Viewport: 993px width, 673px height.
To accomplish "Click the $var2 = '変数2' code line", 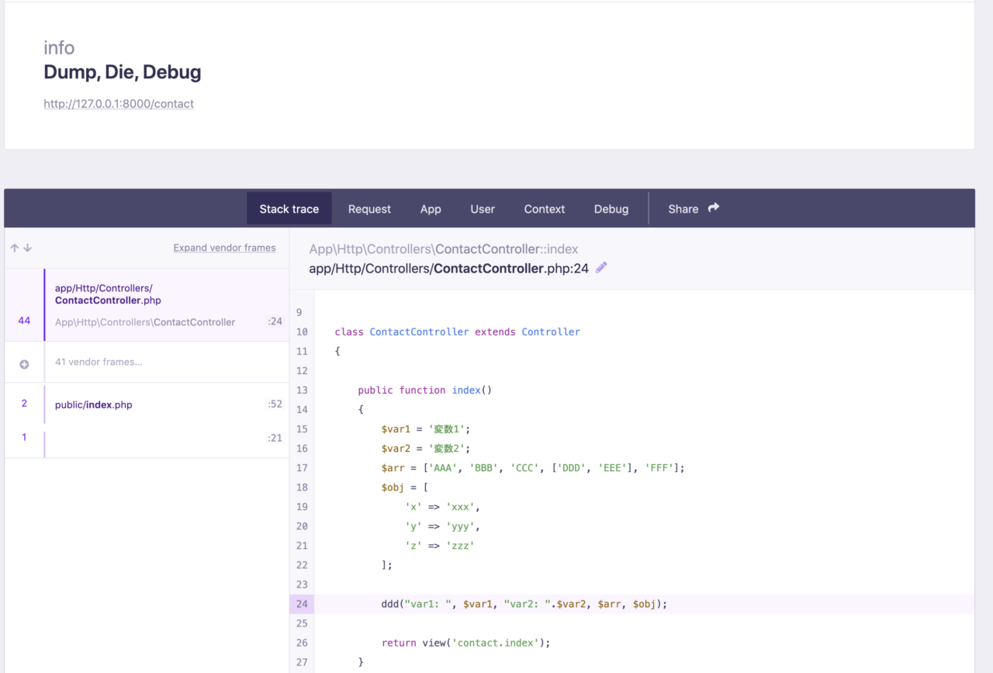I will tap(426, 448).
